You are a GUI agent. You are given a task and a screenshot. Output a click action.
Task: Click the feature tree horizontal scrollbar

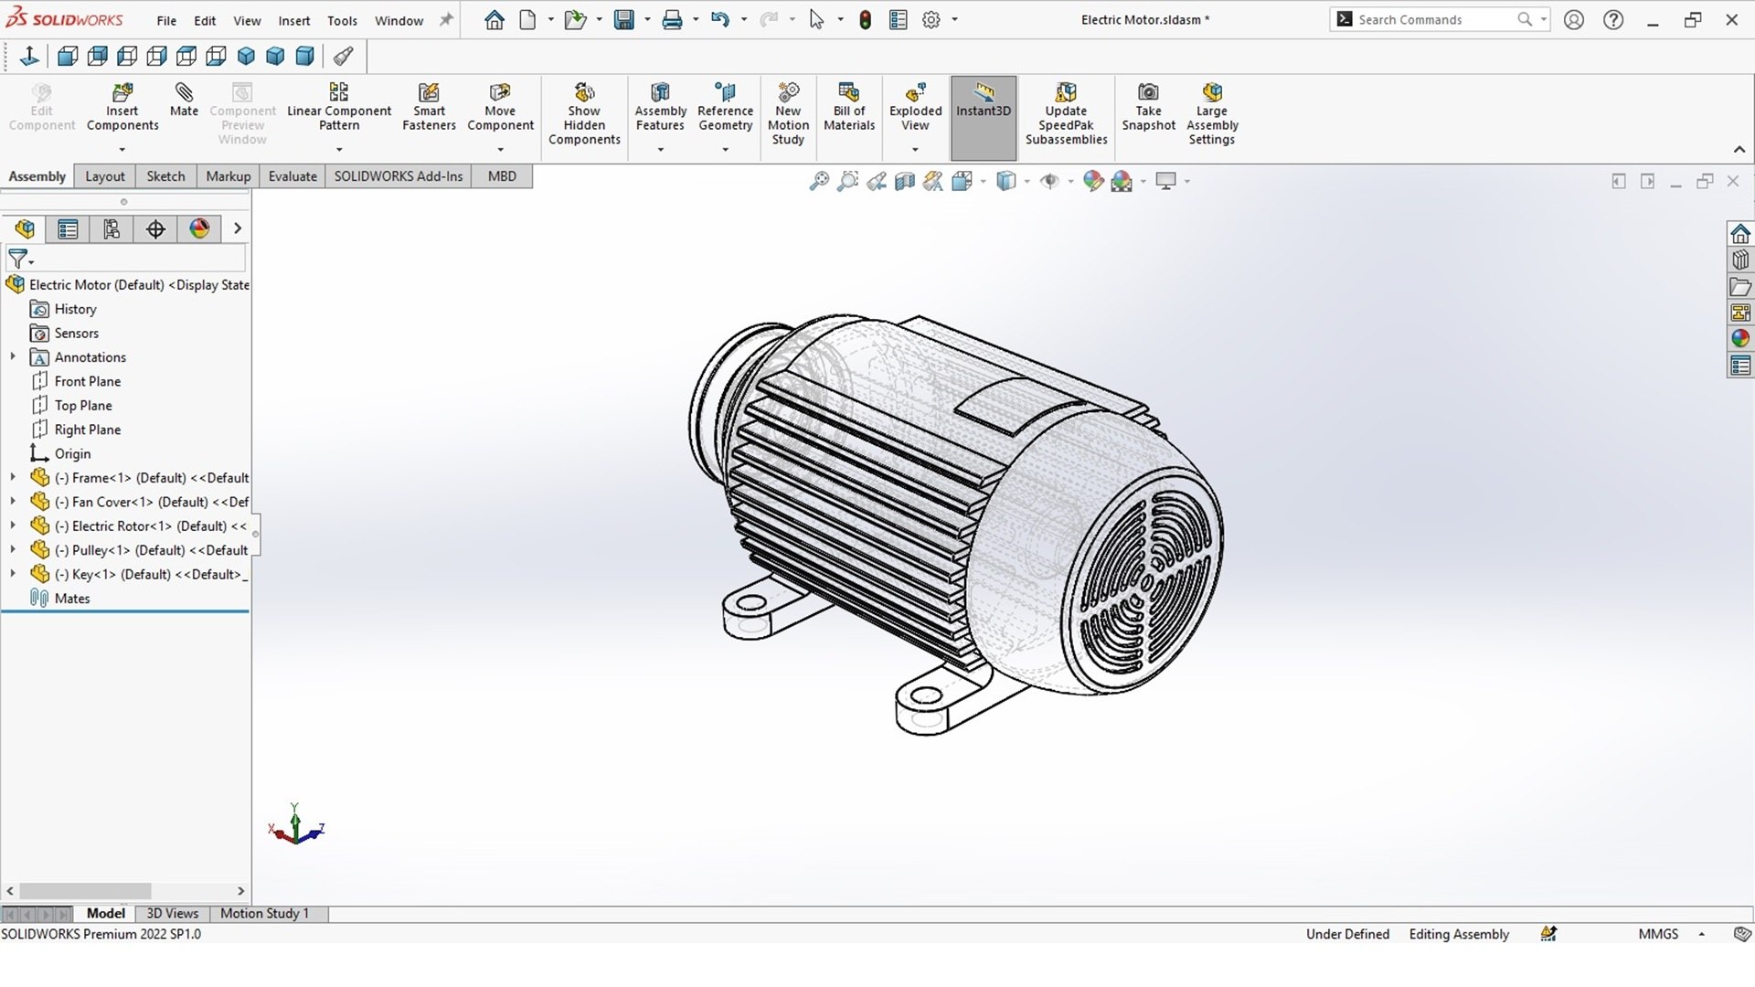(x=85, y=890)
